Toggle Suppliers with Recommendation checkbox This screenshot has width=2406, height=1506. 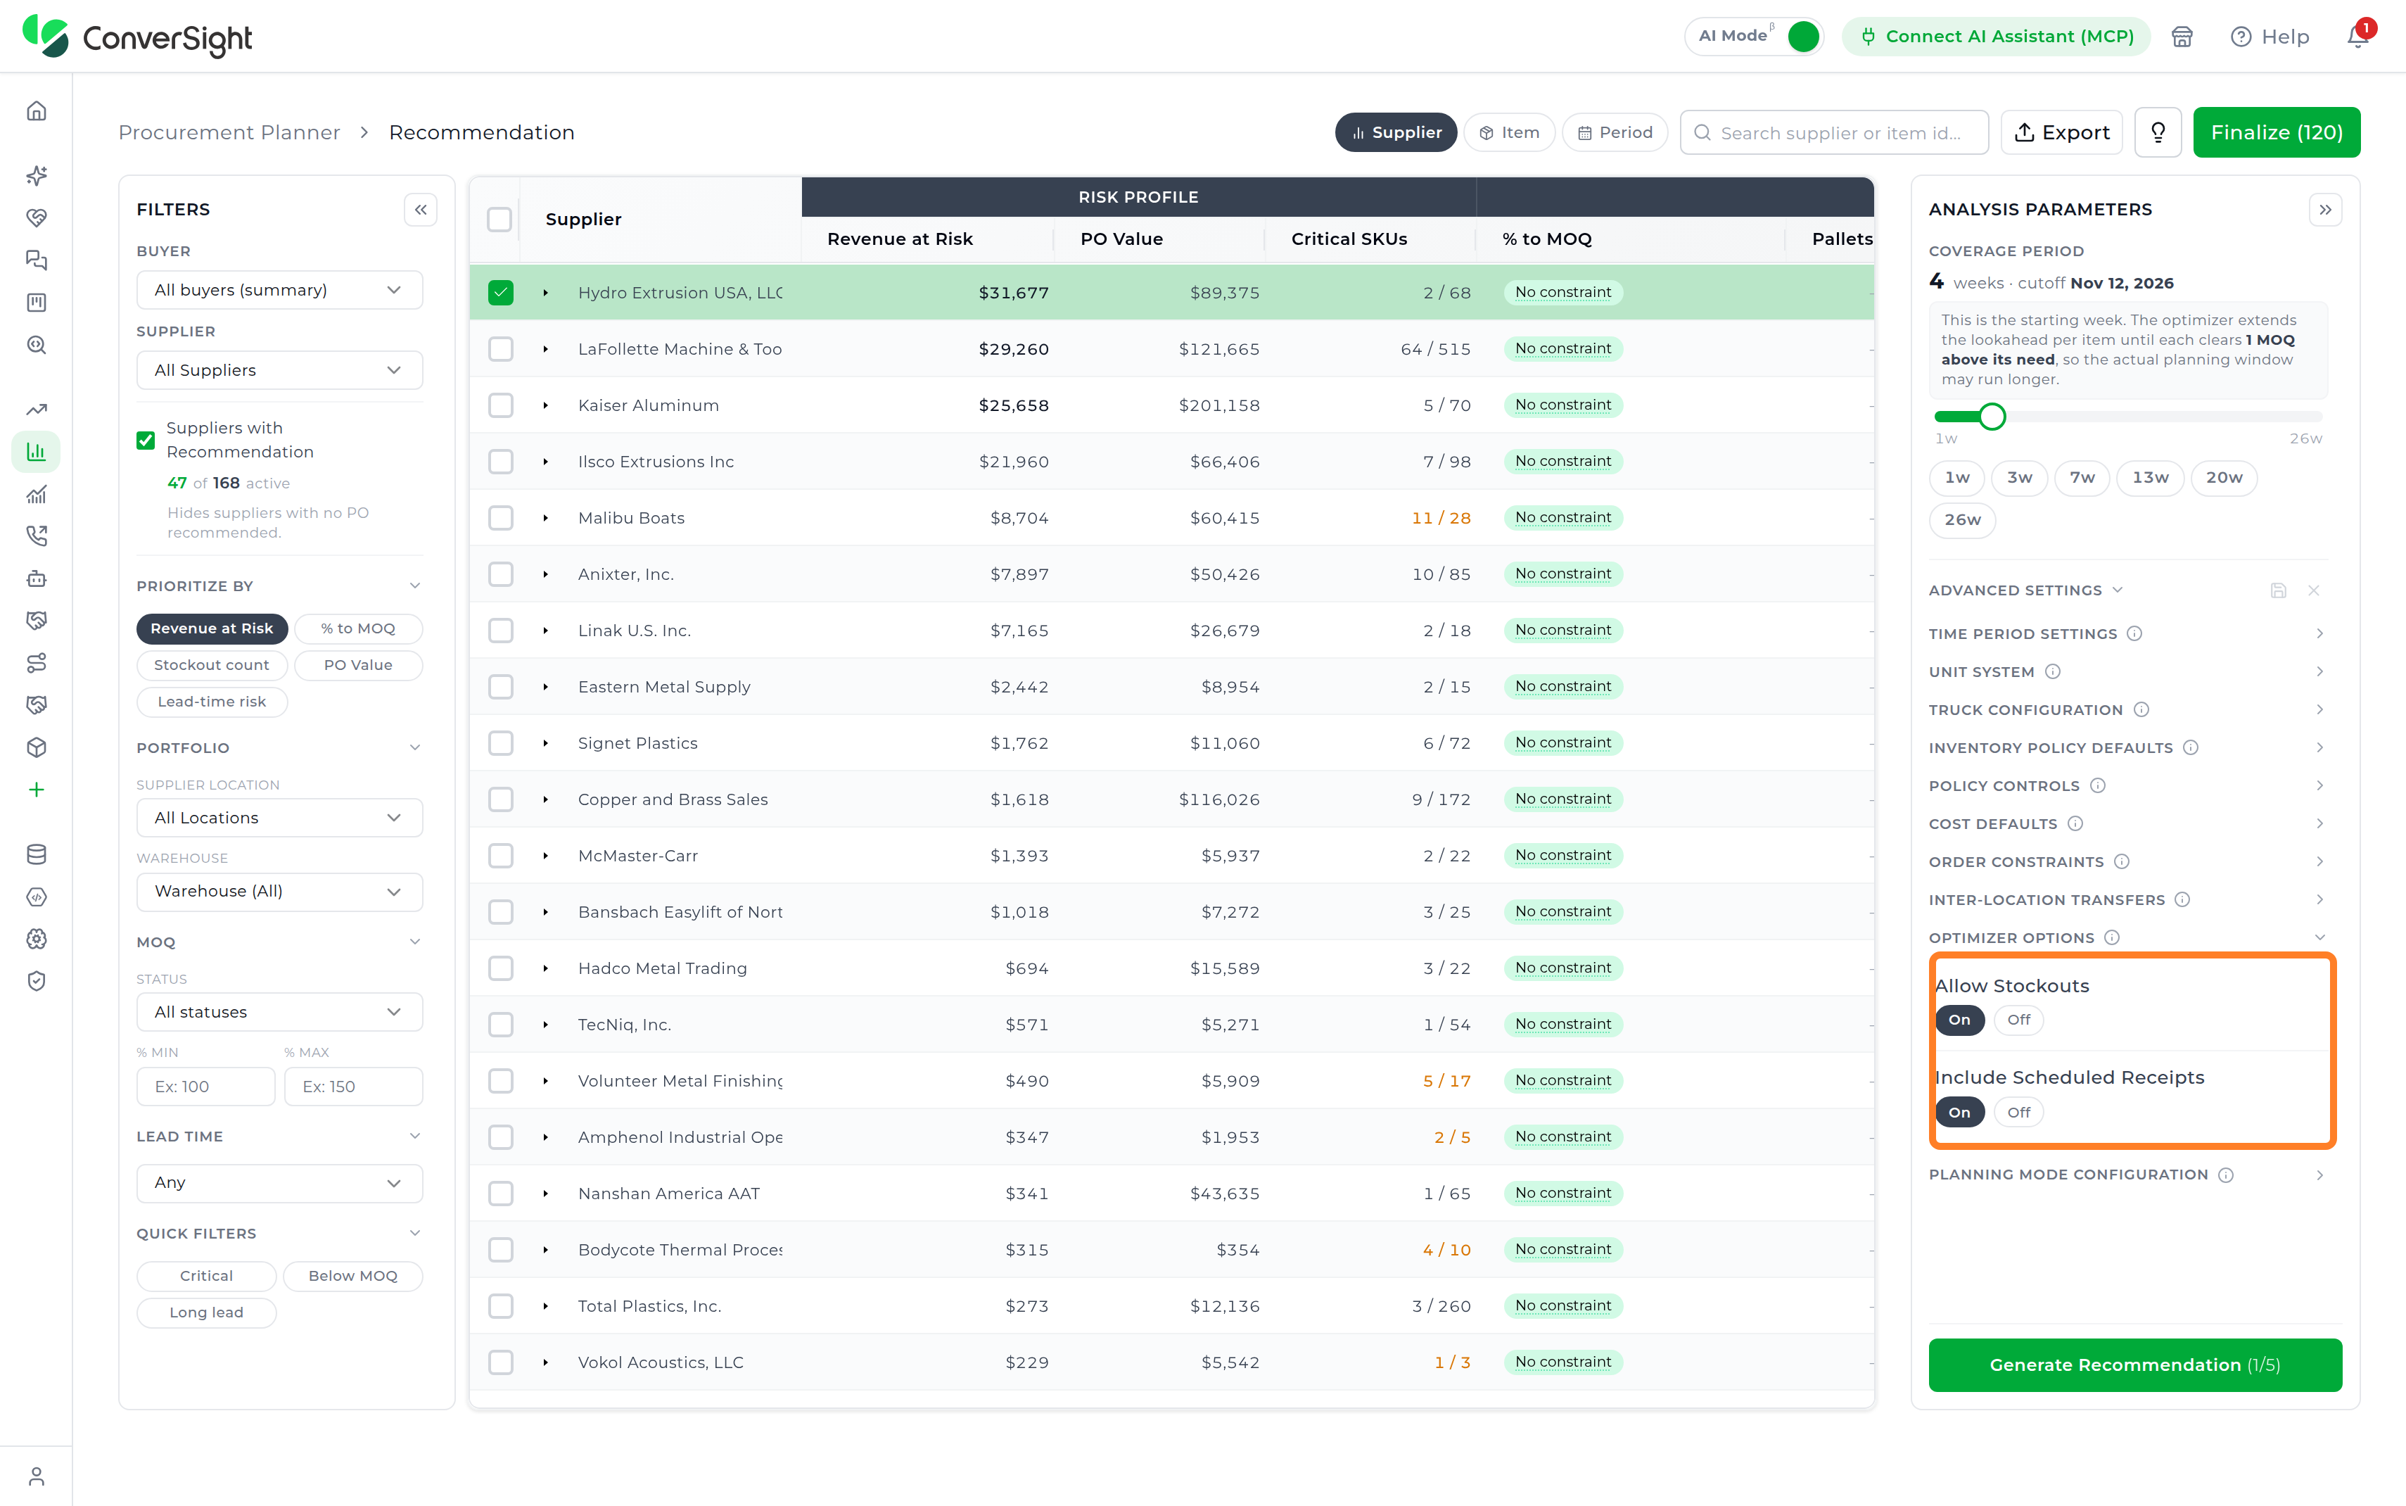(146, 439)
